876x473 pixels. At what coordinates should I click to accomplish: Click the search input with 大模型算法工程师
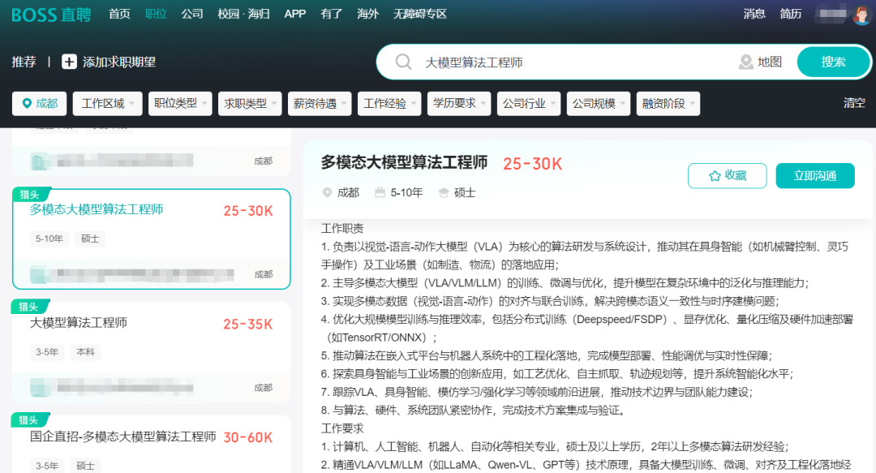coord(568,62)
